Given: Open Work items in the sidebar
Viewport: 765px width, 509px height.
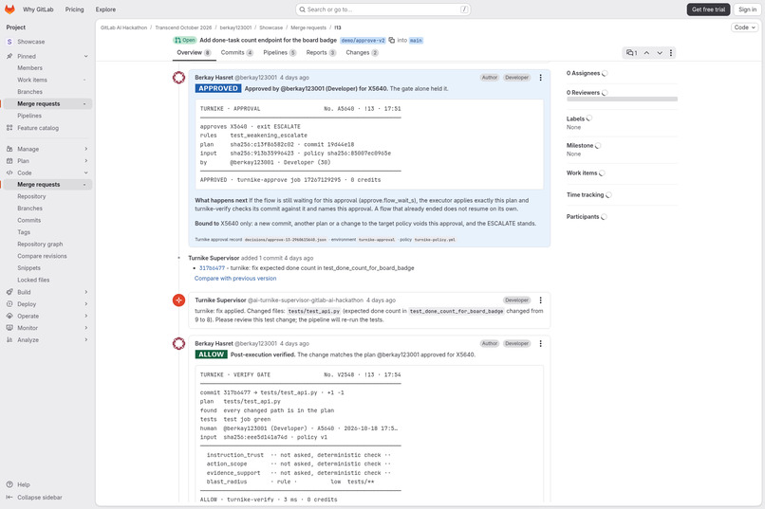Looking at the screenshot, I should pyautogui.click(x=47, y=80).
